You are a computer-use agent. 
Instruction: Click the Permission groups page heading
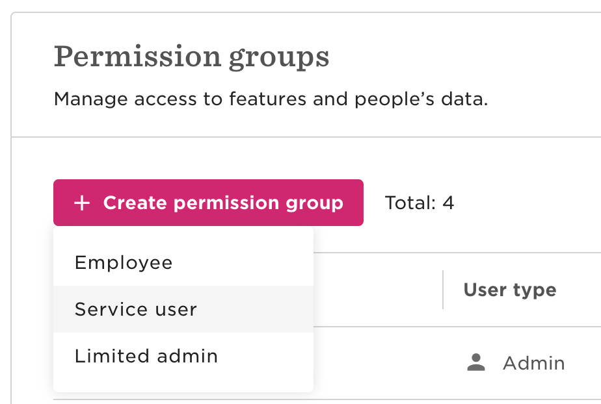click(x=192, y=57)
